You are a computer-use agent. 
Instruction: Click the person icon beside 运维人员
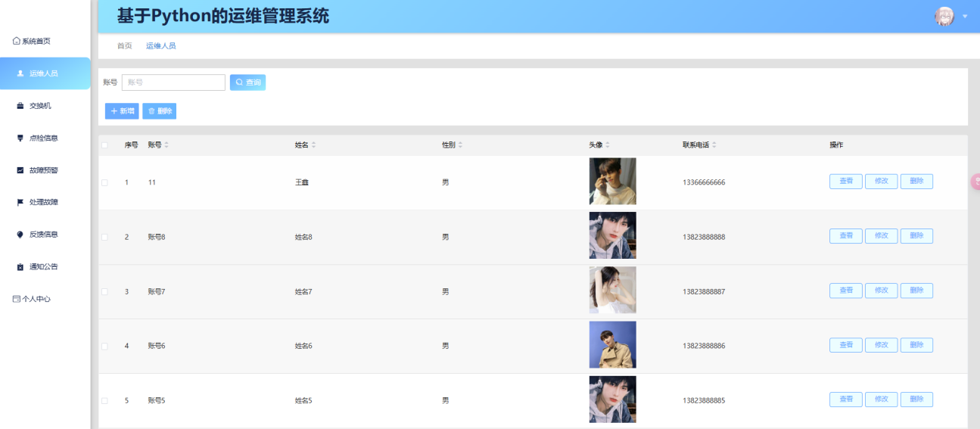[x=20, y=73]
